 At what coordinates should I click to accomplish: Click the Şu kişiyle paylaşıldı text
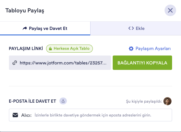144,101
